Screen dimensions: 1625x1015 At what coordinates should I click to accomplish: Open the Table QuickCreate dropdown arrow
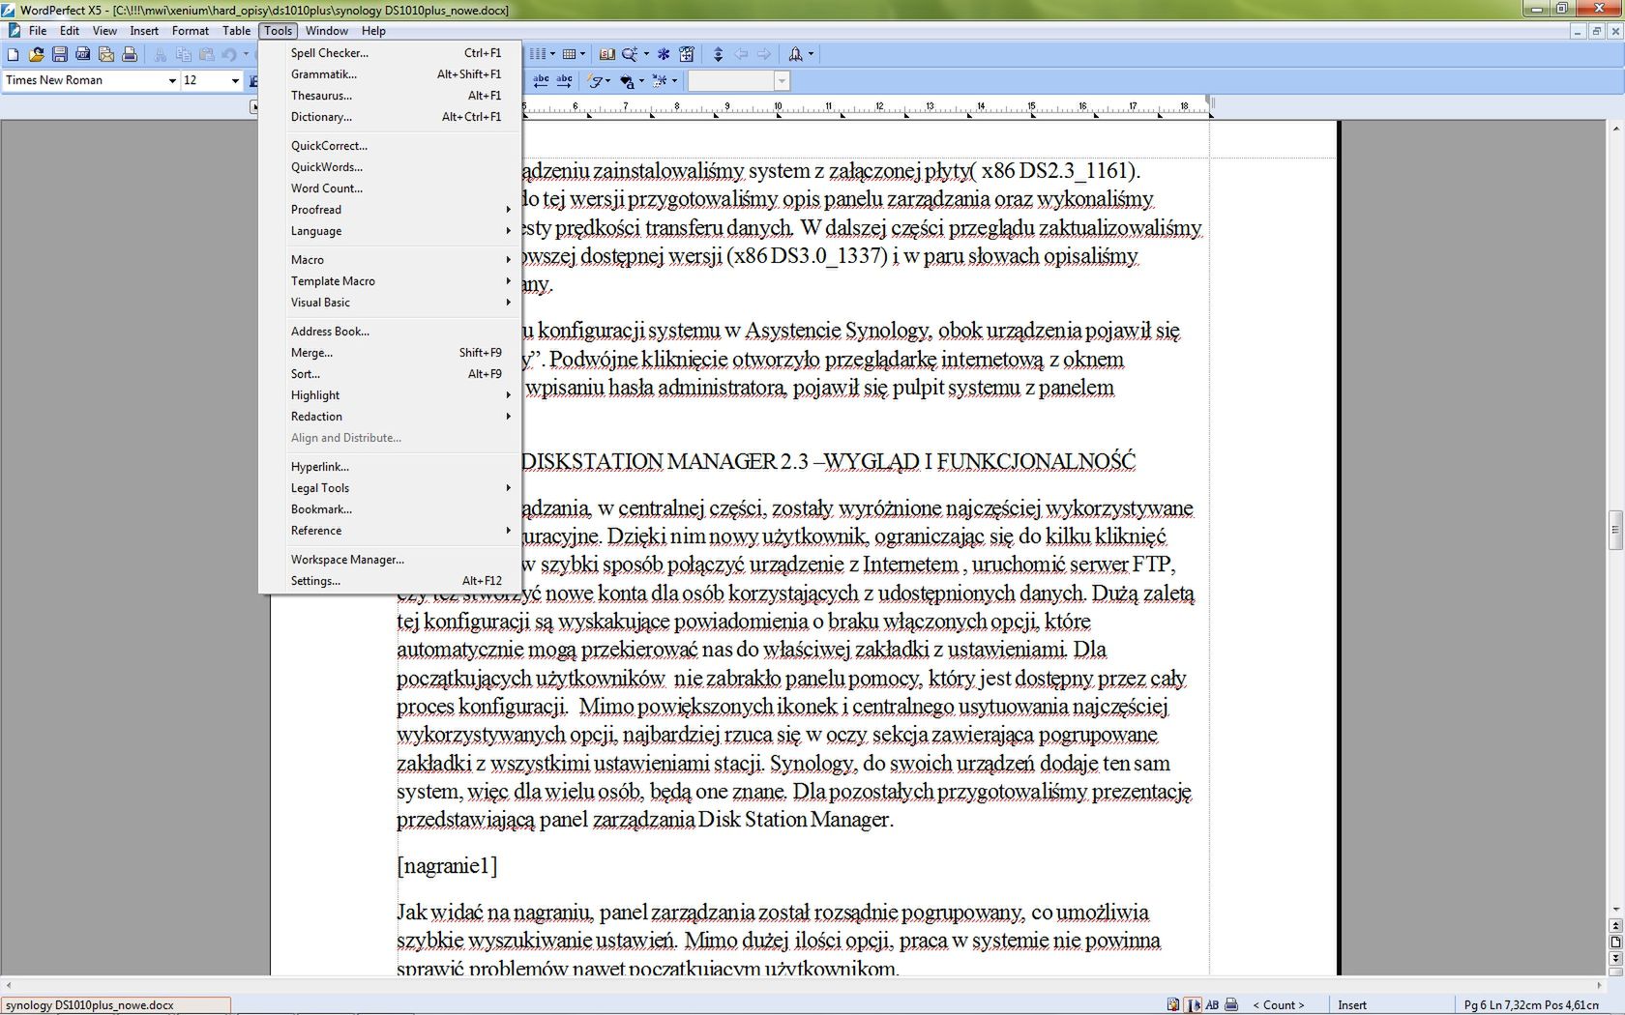pyautogui.click(x=582, y=54)
